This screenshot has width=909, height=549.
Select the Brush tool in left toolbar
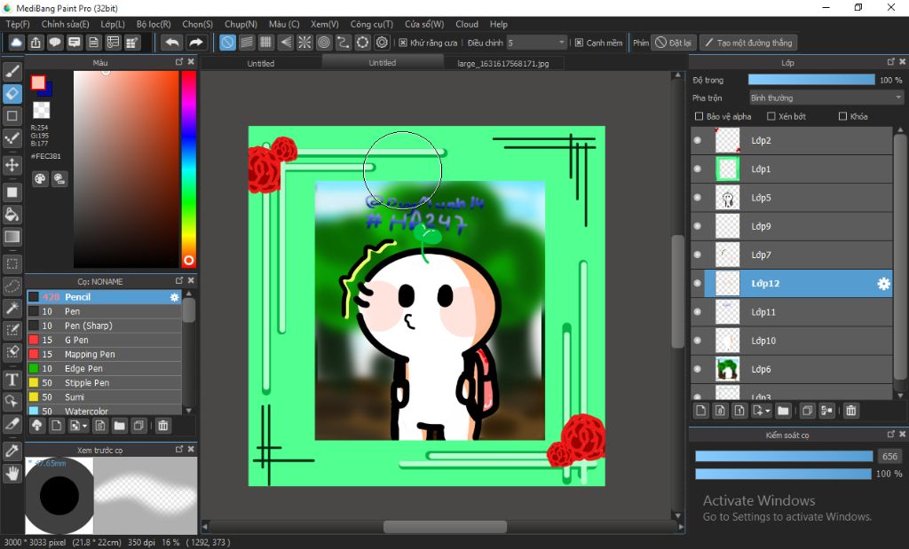tap(12, 71)
